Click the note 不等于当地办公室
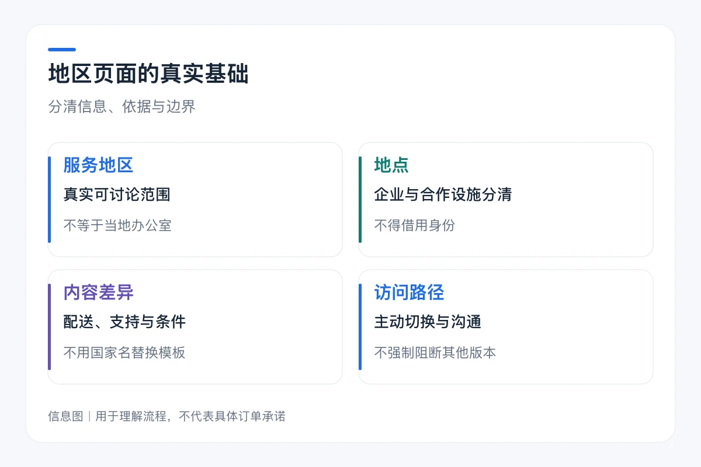The image size is (701, 467). coord(117,225)
